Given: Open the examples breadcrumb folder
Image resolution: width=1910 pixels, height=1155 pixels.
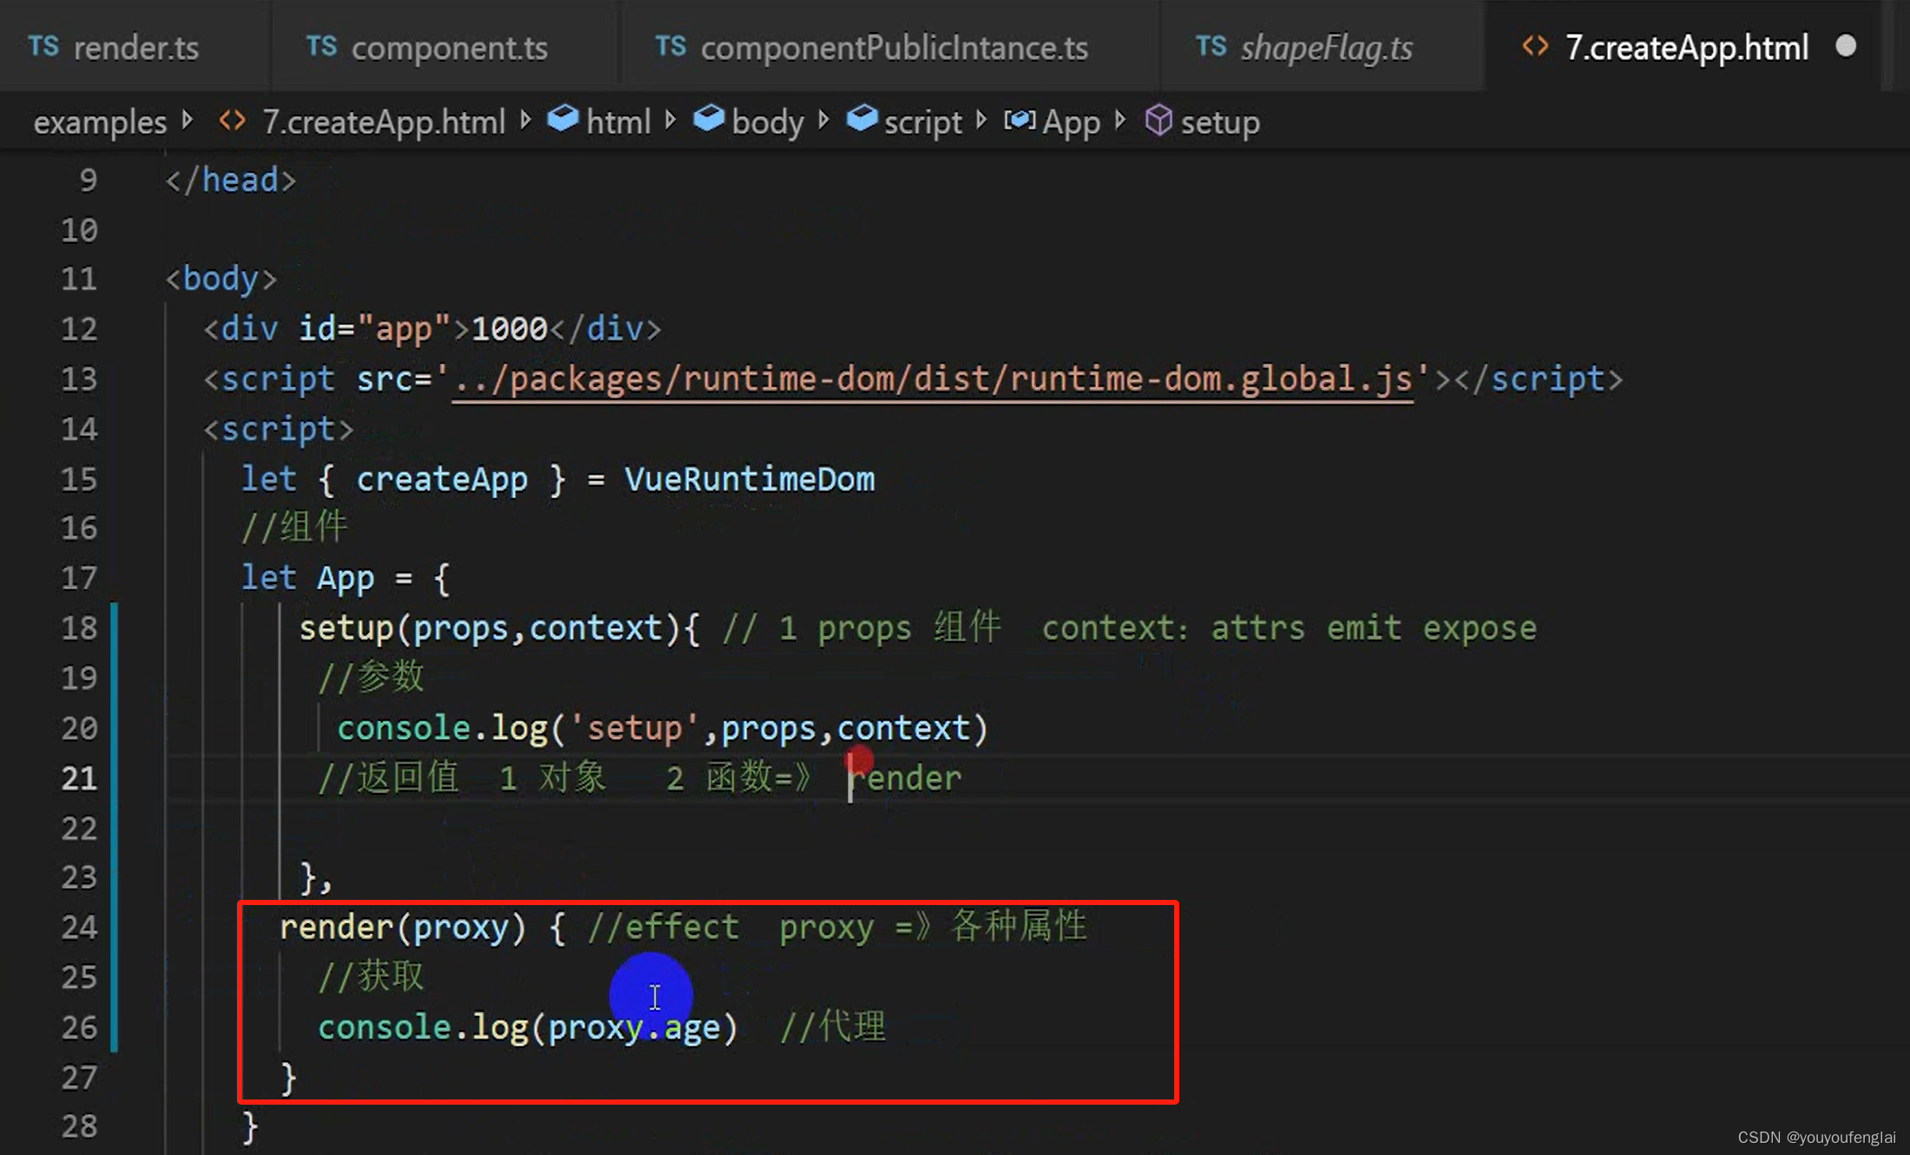Looking at the screenshot, I should [x=100, y=122].
